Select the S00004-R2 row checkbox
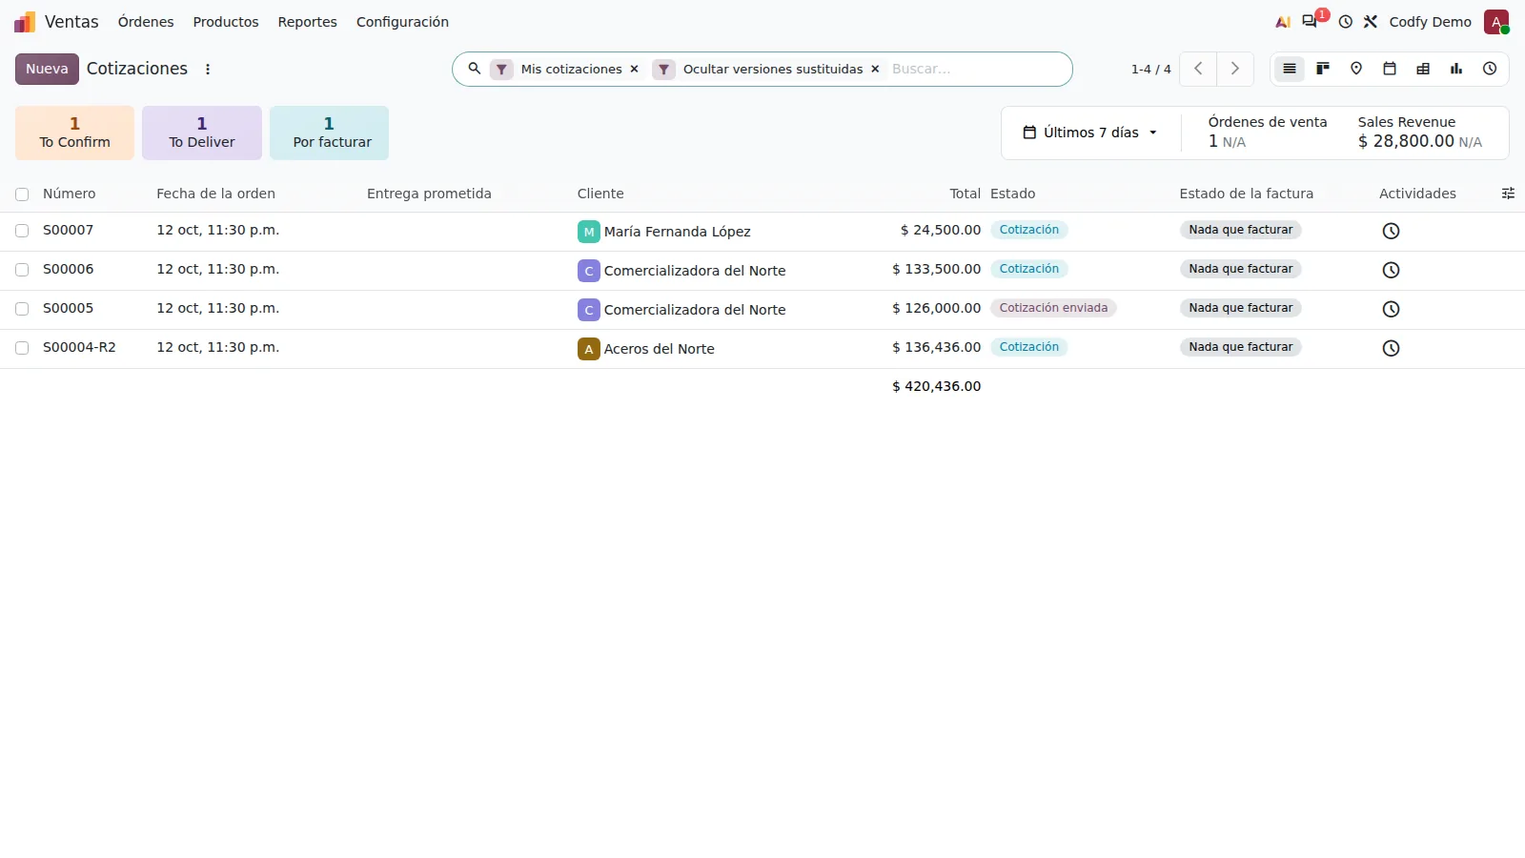1525x858 pixels. point(22,348)
